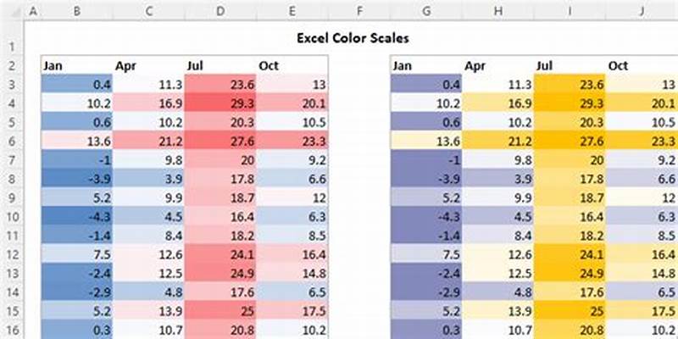Select cell E6 showing 23.3

point(292,141)
